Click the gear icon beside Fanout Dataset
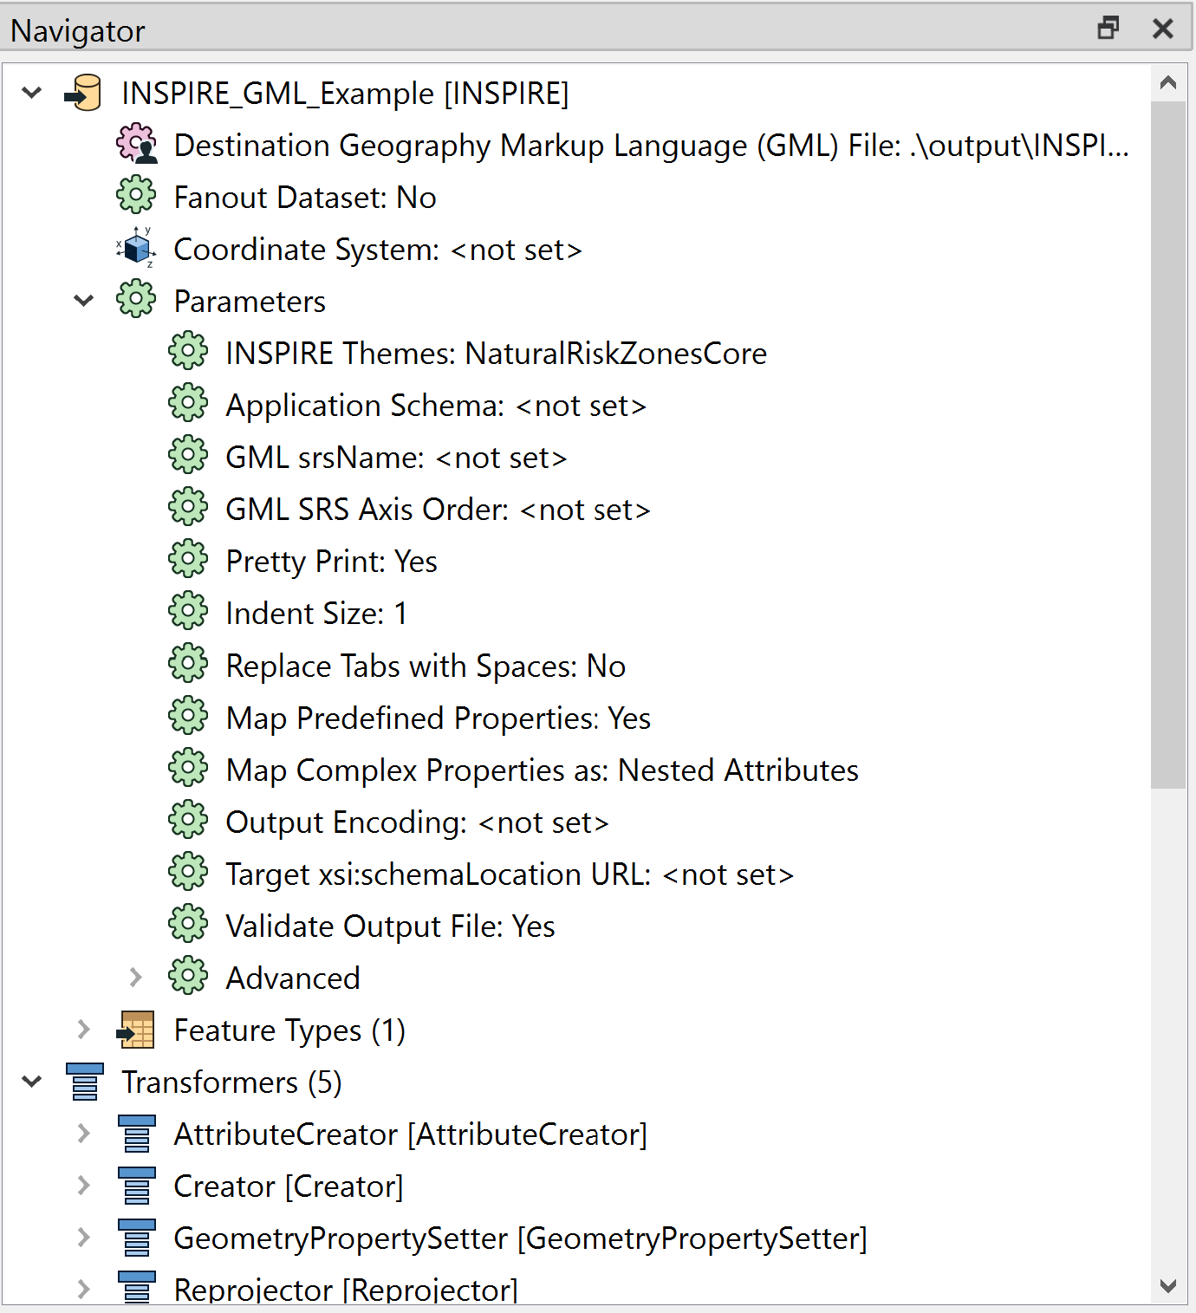This screenshot has height=1313, width=1196. 136,195
